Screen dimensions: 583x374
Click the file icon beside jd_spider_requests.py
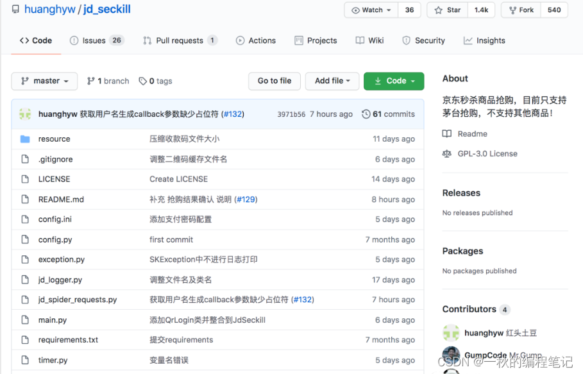(25, 300)
